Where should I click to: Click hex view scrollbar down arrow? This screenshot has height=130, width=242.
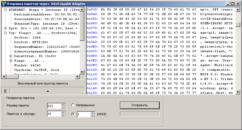(x=238, y=92)
